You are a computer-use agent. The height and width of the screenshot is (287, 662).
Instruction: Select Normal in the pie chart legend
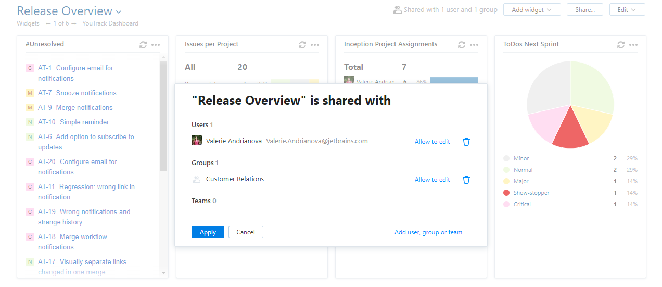[523, 170]
